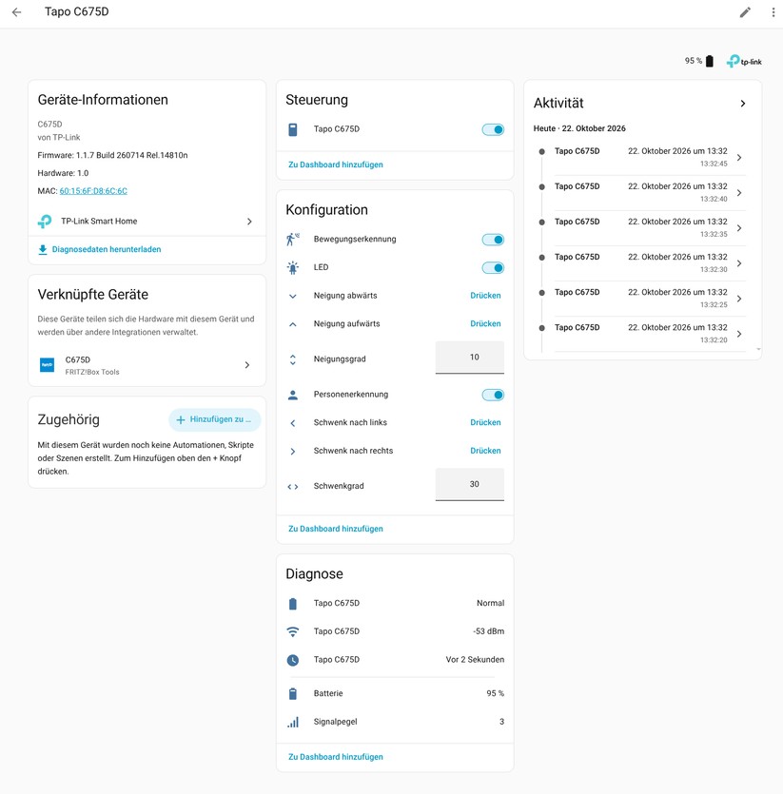Click Hinzufügen zu button in Zugehörig
Viewport: 783px width, 794px height.
214,419
